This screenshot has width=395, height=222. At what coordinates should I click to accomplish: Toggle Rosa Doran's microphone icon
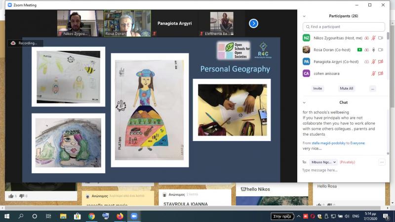pos(373,50)
